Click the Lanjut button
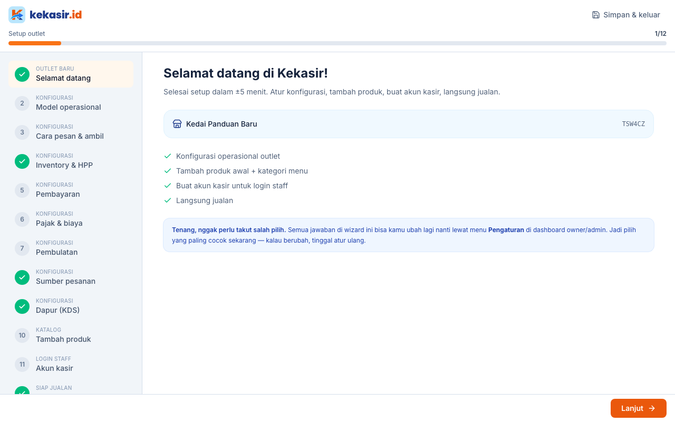 tap(639, 408)
